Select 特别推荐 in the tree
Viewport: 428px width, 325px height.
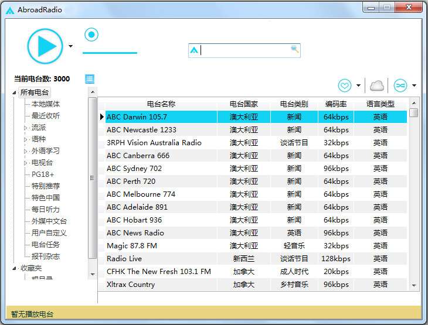point(46,186)
